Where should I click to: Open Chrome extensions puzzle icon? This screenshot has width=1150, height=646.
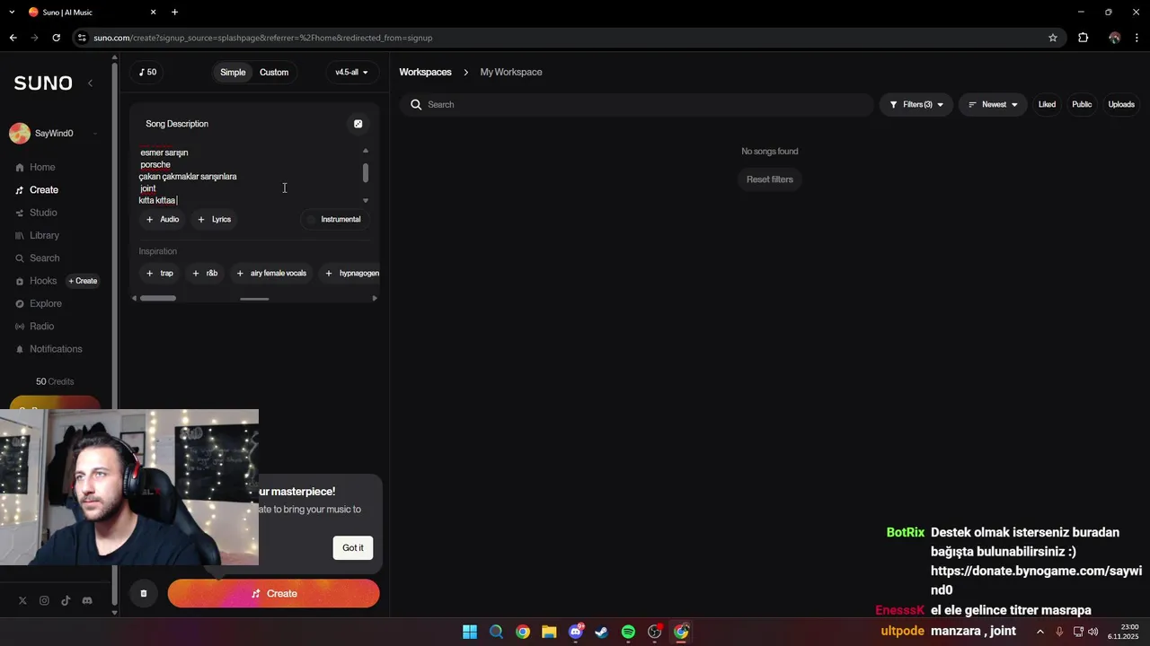1083,38
